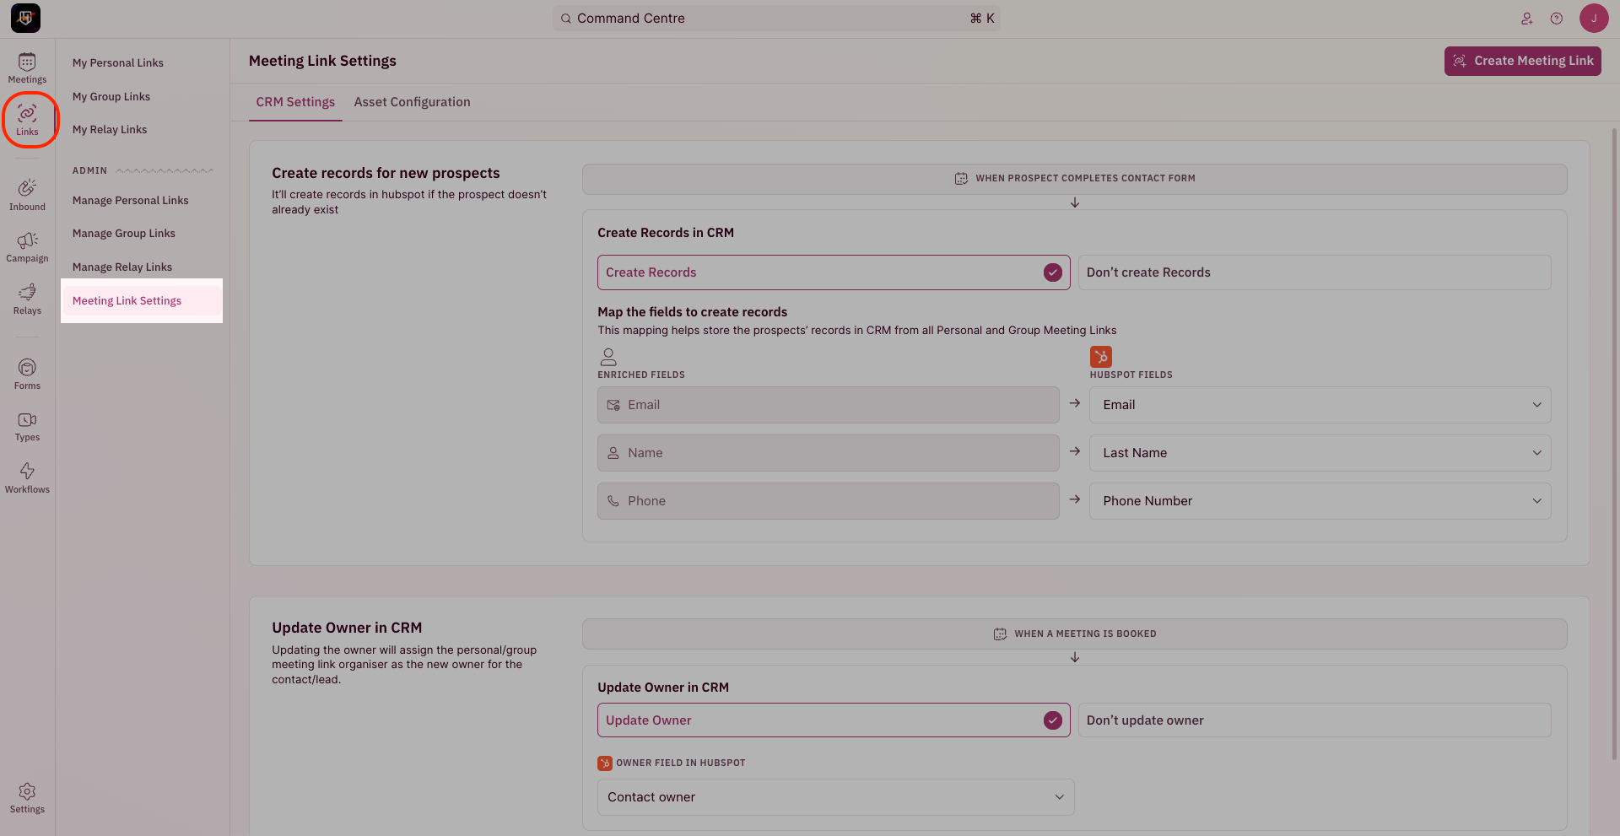The image size is (1620, 836).
Task: Open the Meetings section in sidebar
Action: 27,68
